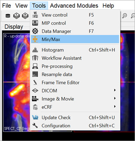Open the Advanced Modules menu
The image size is (135, 141).
tap(74, 6)
